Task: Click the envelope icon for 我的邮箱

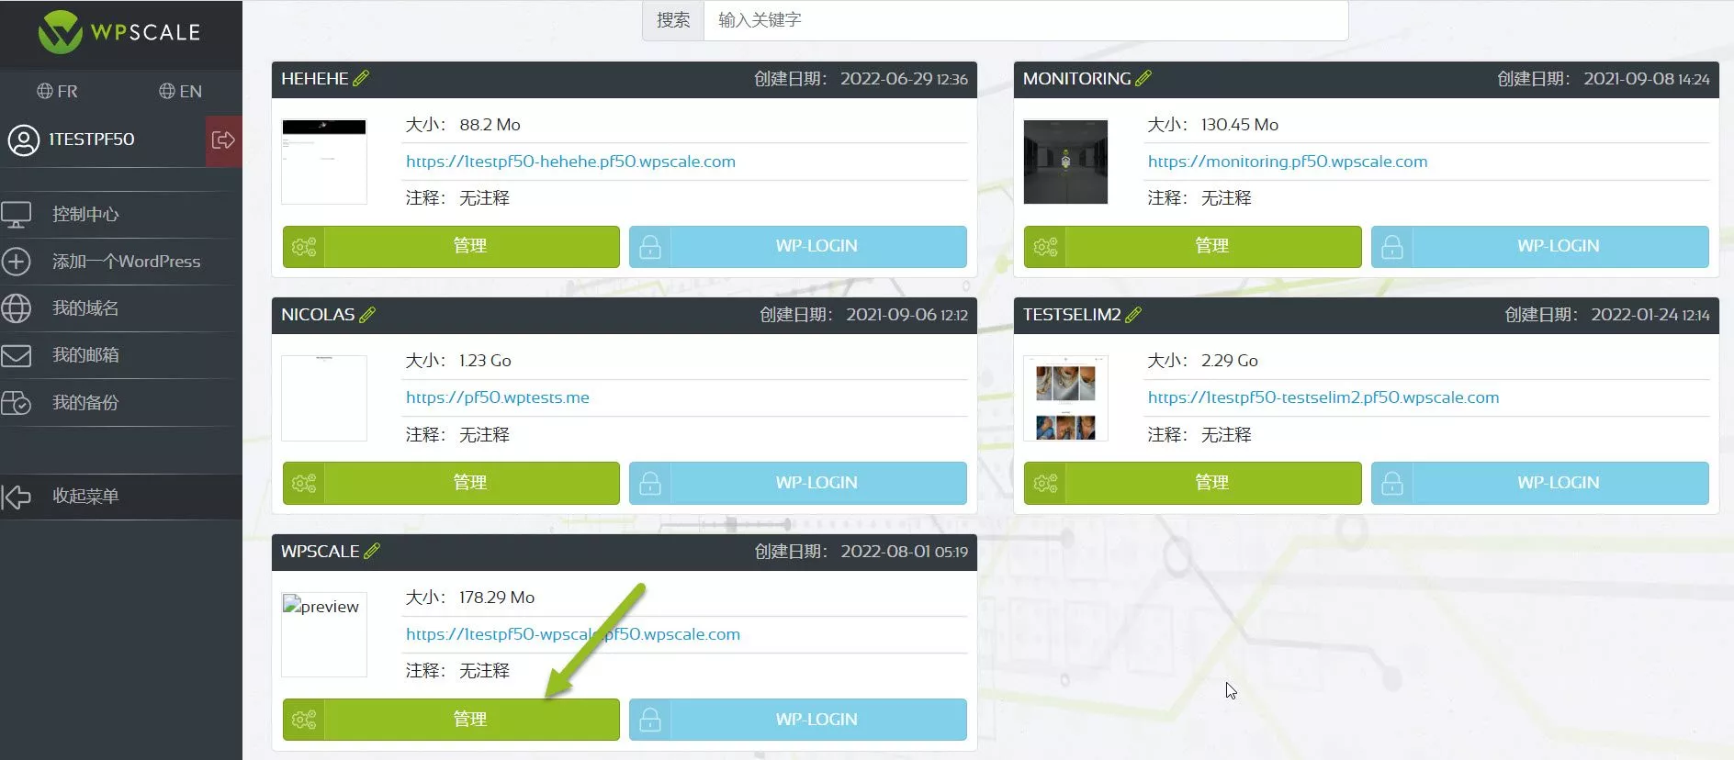Action: 17,355
